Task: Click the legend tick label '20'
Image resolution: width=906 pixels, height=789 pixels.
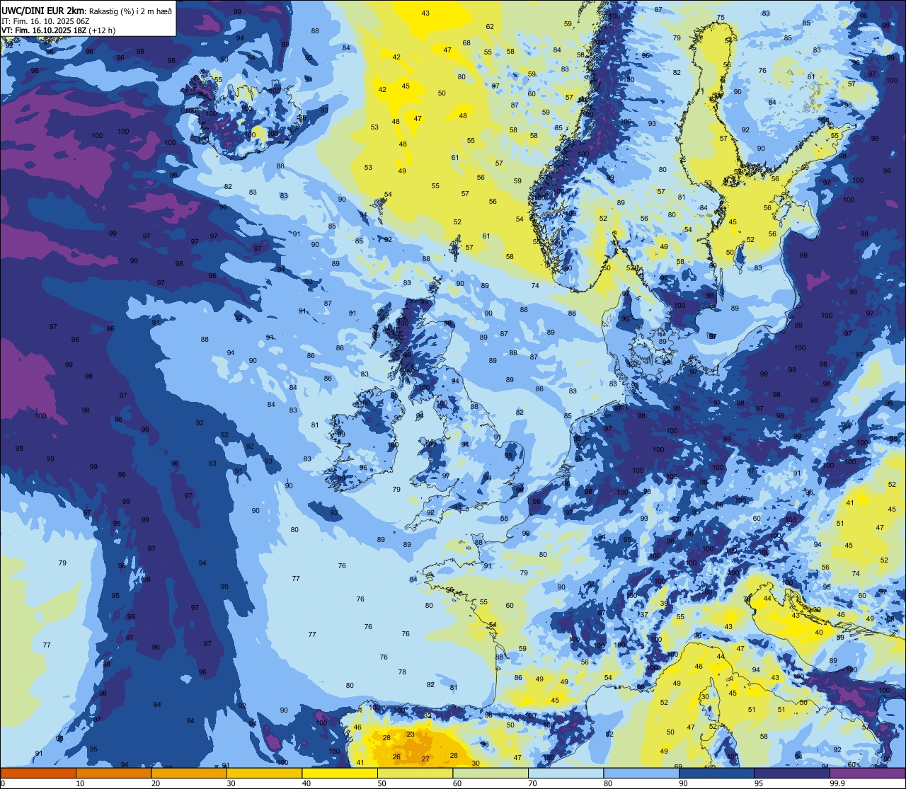Action: 156,783
